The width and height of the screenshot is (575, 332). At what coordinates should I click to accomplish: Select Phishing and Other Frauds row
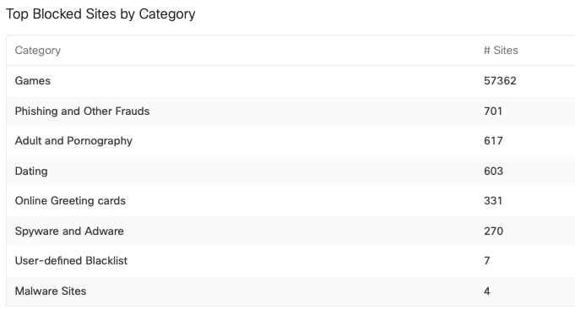[x=290, y=112]
